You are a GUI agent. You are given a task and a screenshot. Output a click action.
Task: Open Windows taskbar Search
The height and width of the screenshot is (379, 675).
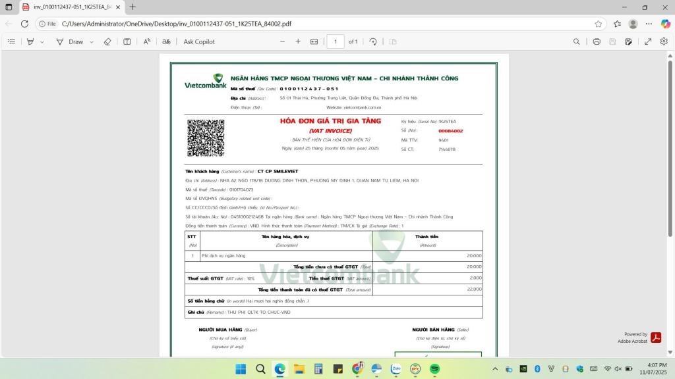(260, 368)
